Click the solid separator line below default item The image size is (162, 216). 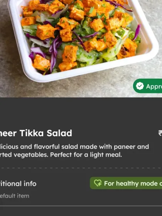81,206
